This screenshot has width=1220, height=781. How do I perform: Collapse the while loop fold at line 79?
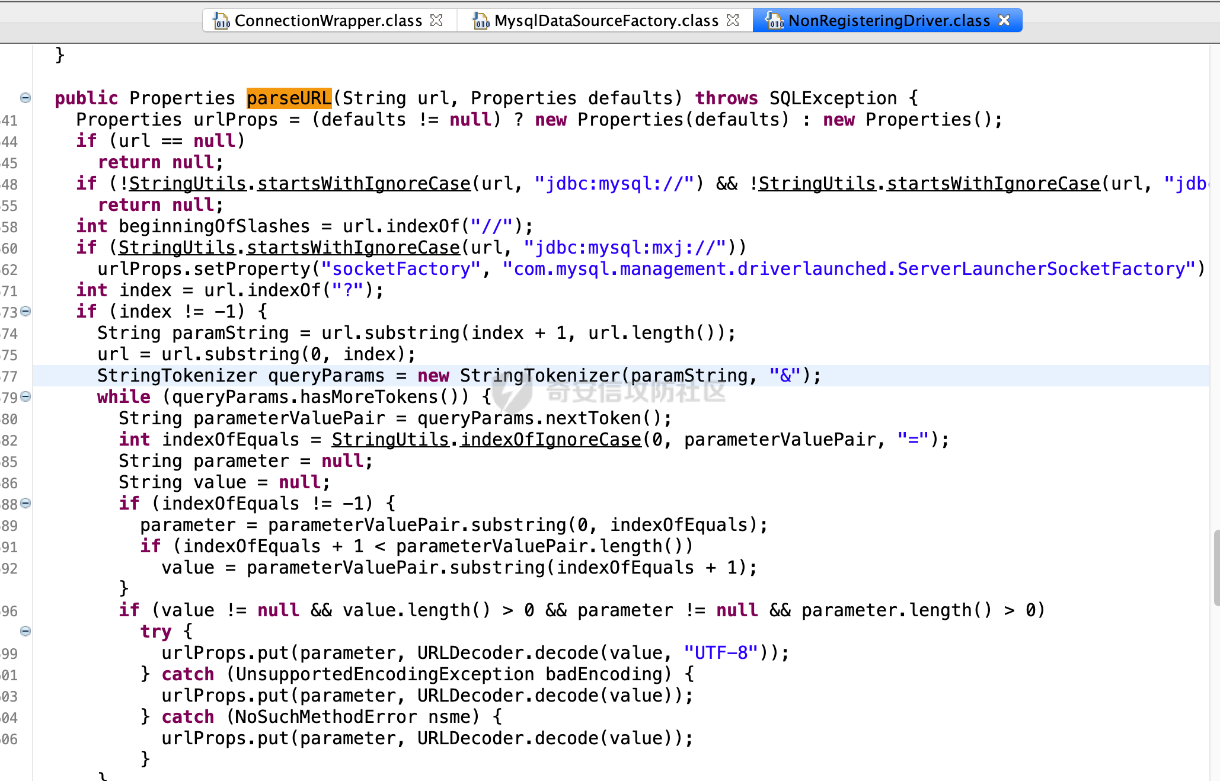tap(25, 396)
